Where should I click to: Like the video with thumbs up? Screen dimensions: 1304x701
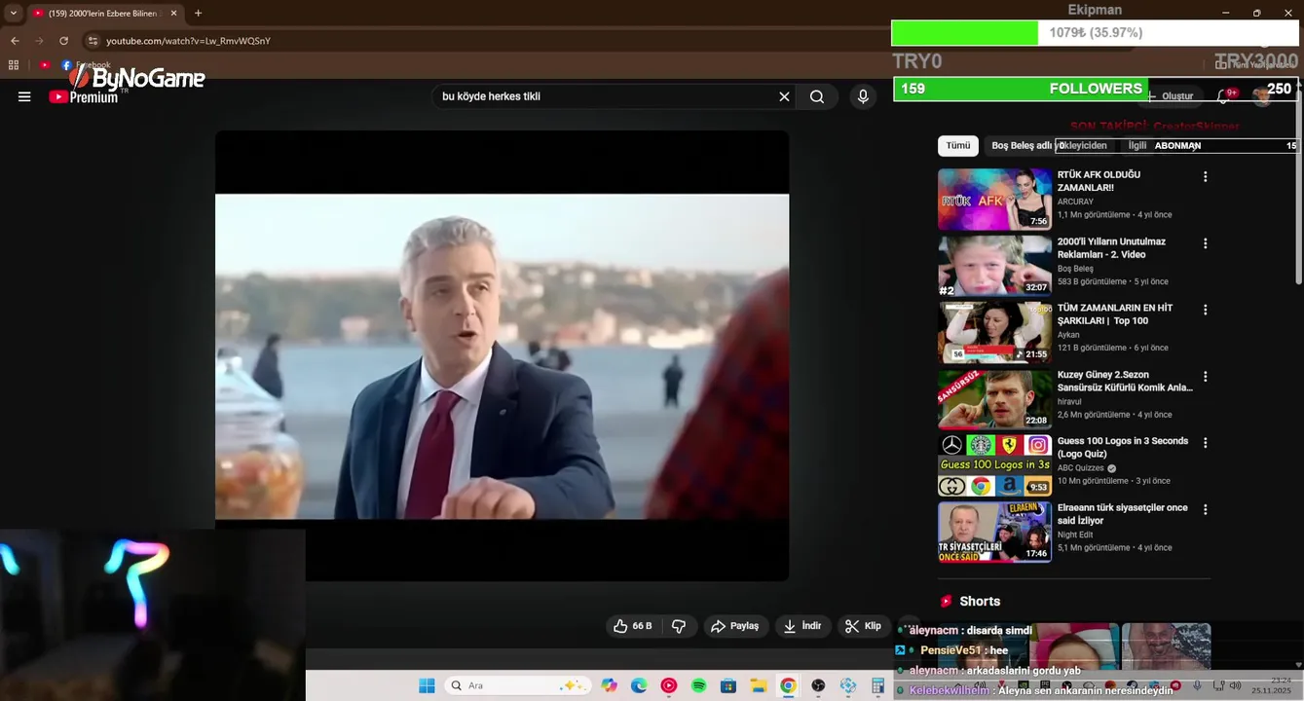coord(633,626)
